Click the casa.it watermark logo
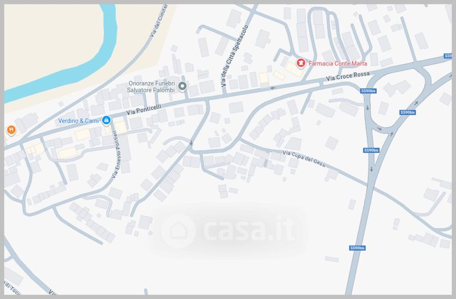The width and height of the screenshot is (456, 299). tap(228, 230)
